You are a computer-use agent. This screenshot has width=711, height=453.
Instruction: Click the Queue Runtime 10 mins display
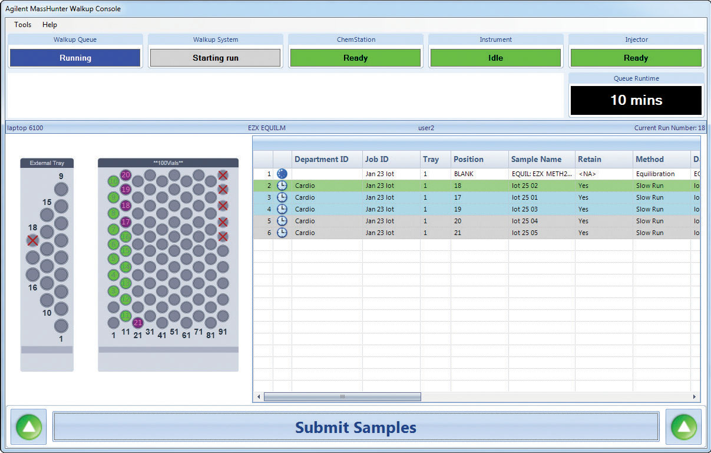636,100
